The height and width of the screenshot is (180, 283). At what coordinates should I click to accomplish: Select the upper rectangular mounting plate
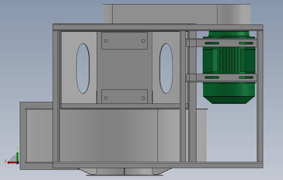124,41
